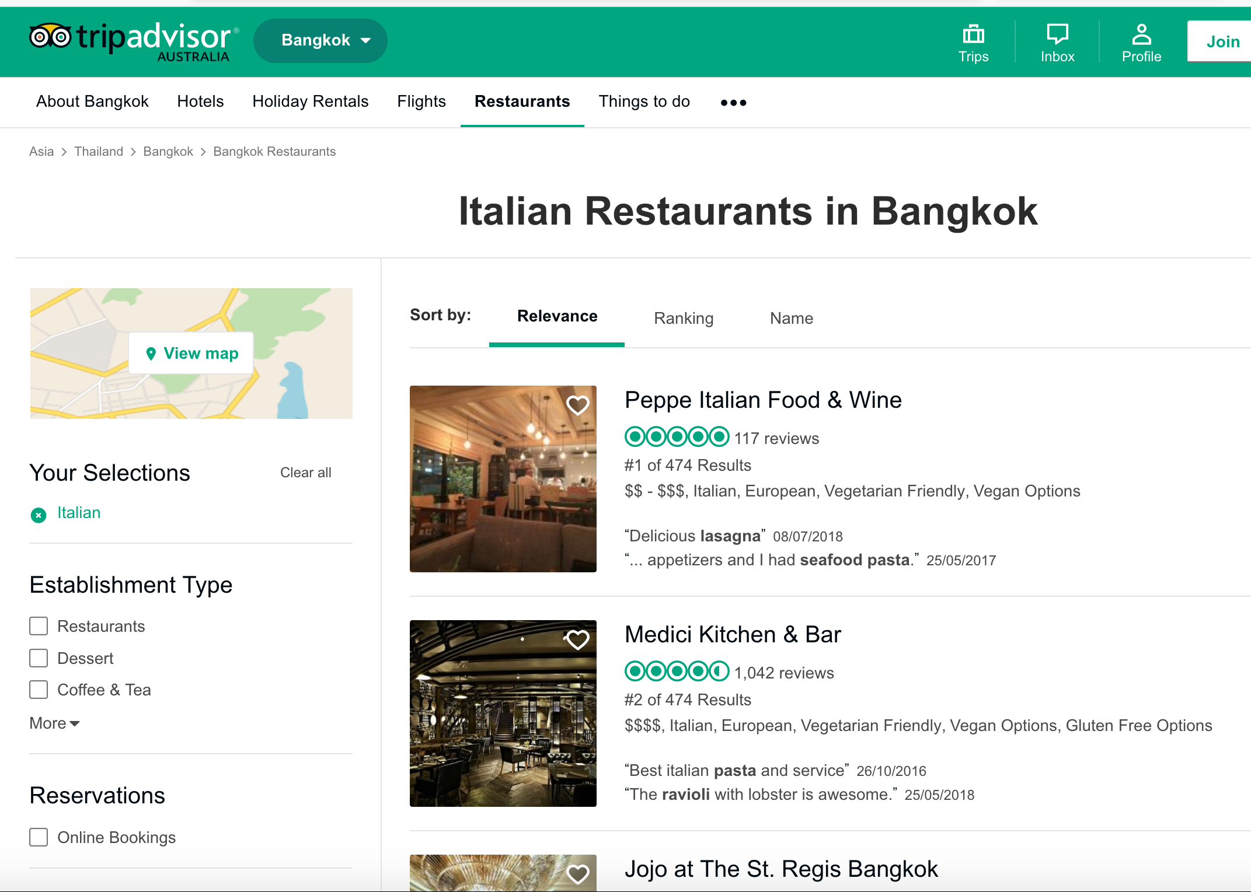Sort results by Ranking
Image resolution: width=1251 pixels, height=892 pixels.
[684, 319]
